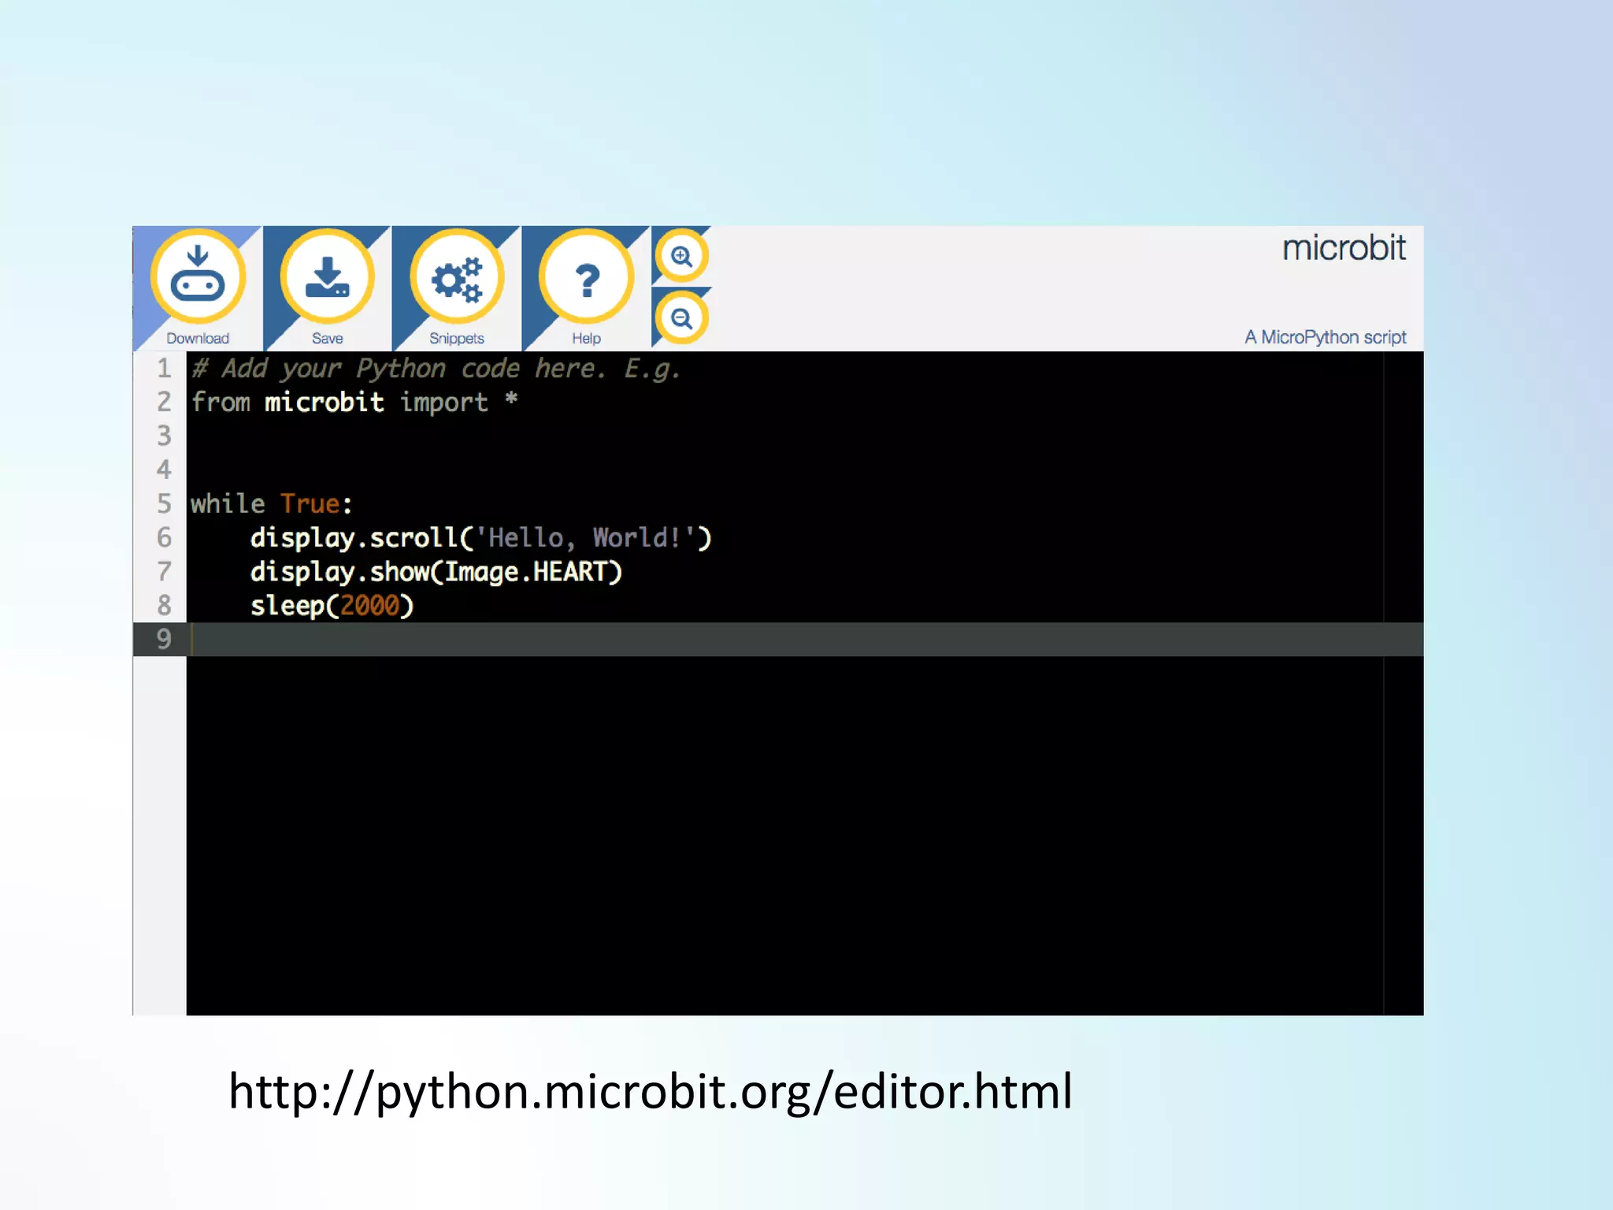This screenshot has height=1210, width=1613.
Task: Click line number 1 in the gutter
Action: (x=164, y=368)
